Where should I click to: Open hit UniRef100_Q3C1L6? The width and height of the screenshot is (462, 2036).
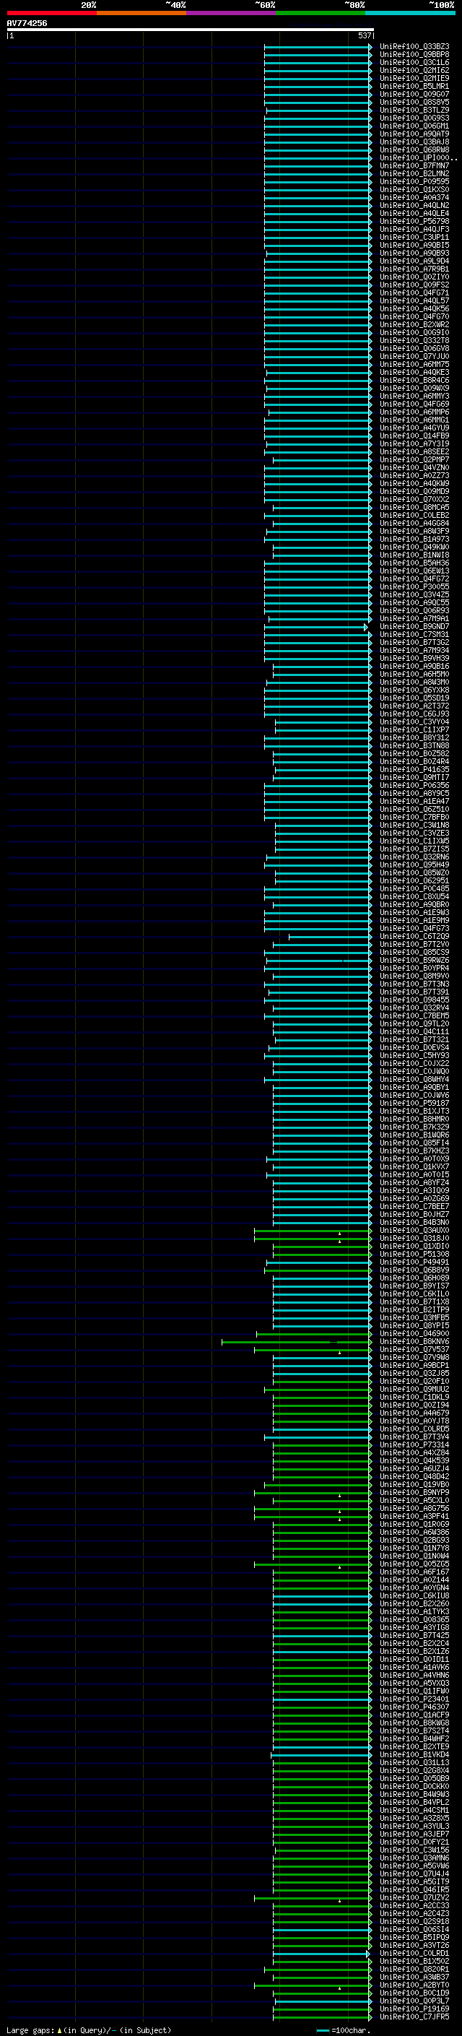[414, 62]
